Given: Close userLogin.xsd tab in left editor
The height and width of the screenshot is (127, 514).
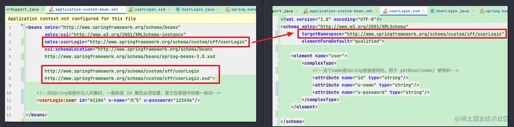Looking at the screenshot, I should tap(169, 9).
